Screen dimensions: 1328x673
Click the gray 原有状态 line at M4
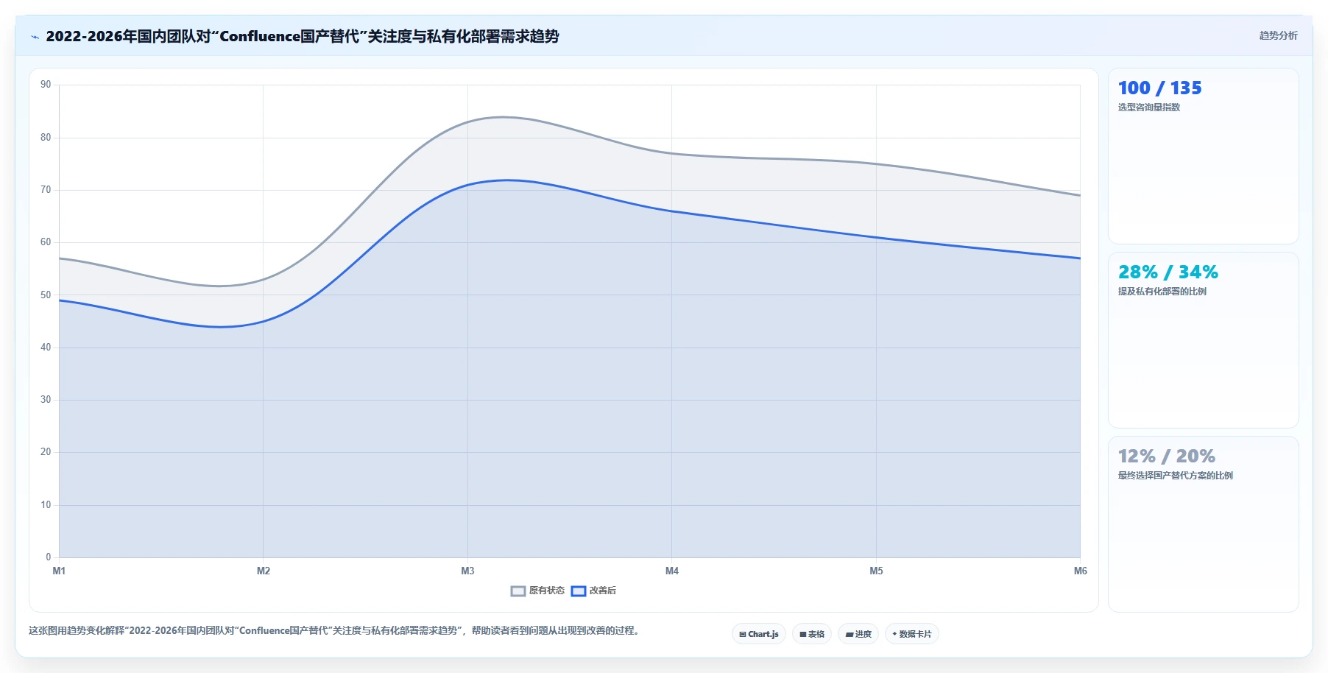[x=672, y=153]
